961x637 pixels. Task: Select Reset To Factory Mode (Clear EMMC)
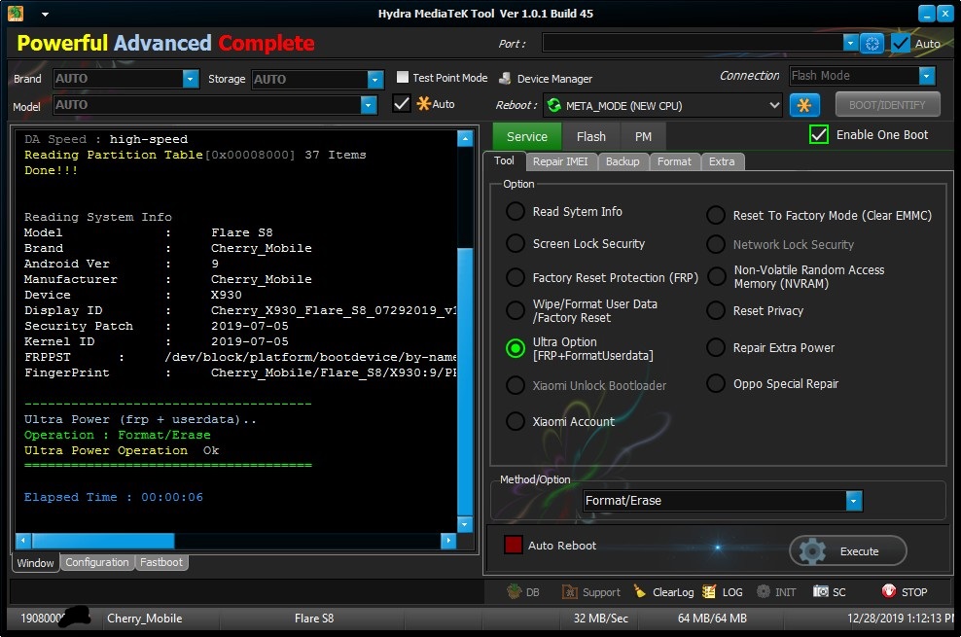click(716, 215)
